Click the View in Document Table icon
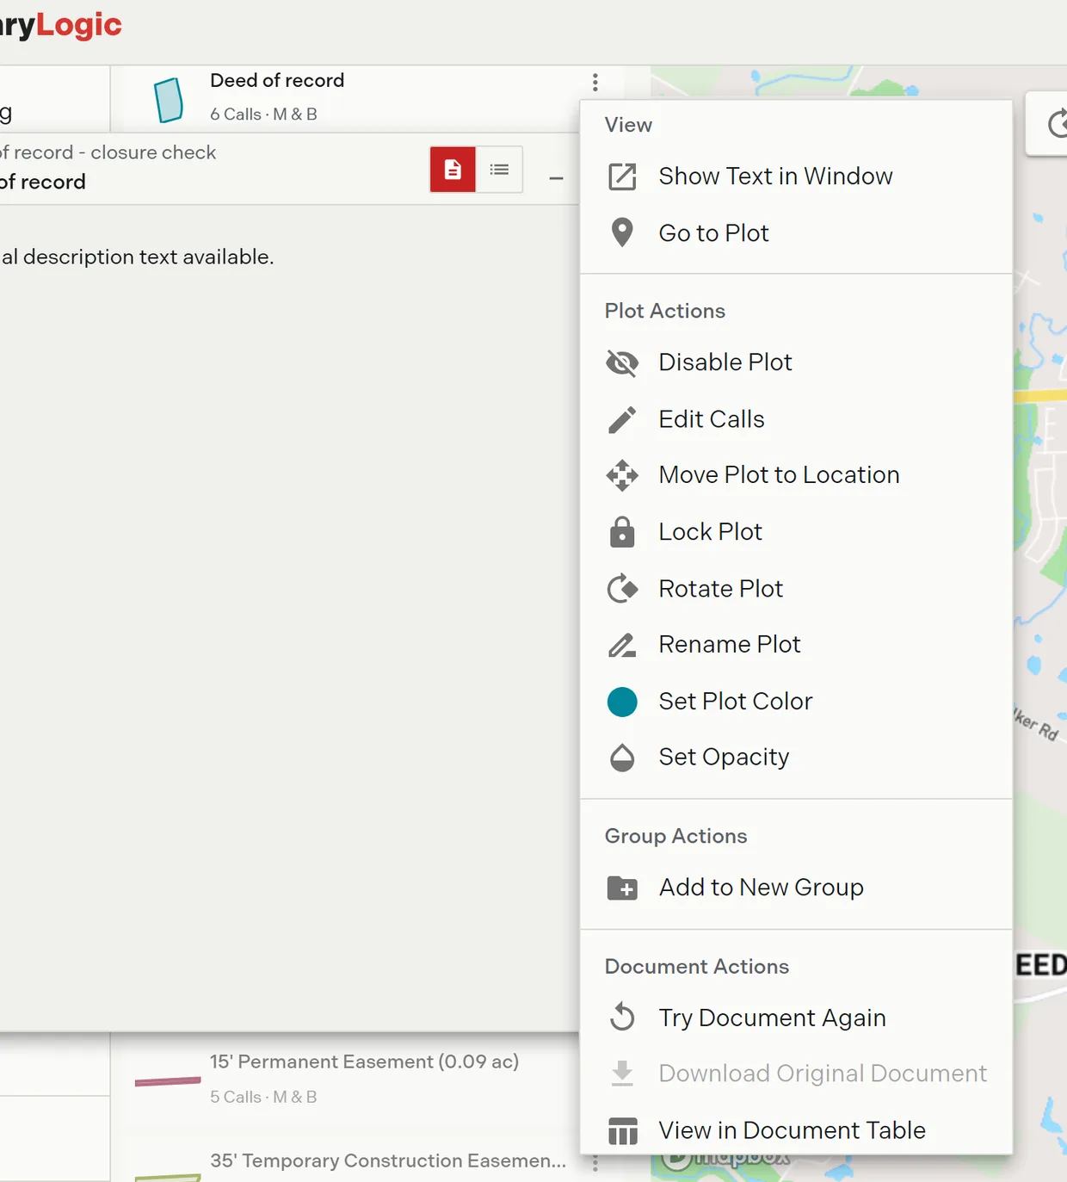The width and height of the screenshot is (1067, 1182). coord(622,1130)
